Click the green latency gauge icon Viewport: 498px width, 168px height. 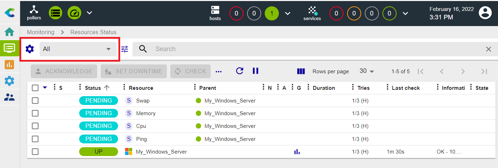pyautogui.click(x=74, y=13)
